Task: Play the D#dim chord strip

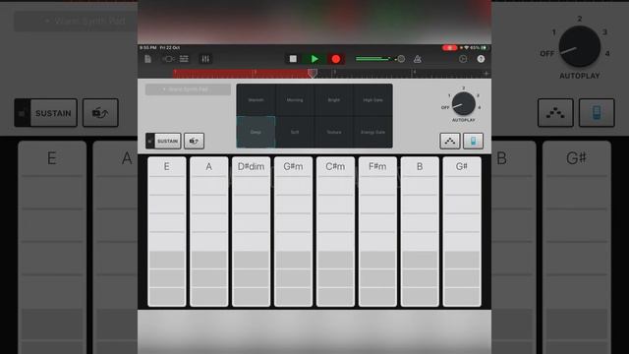Action: point(252,232)
